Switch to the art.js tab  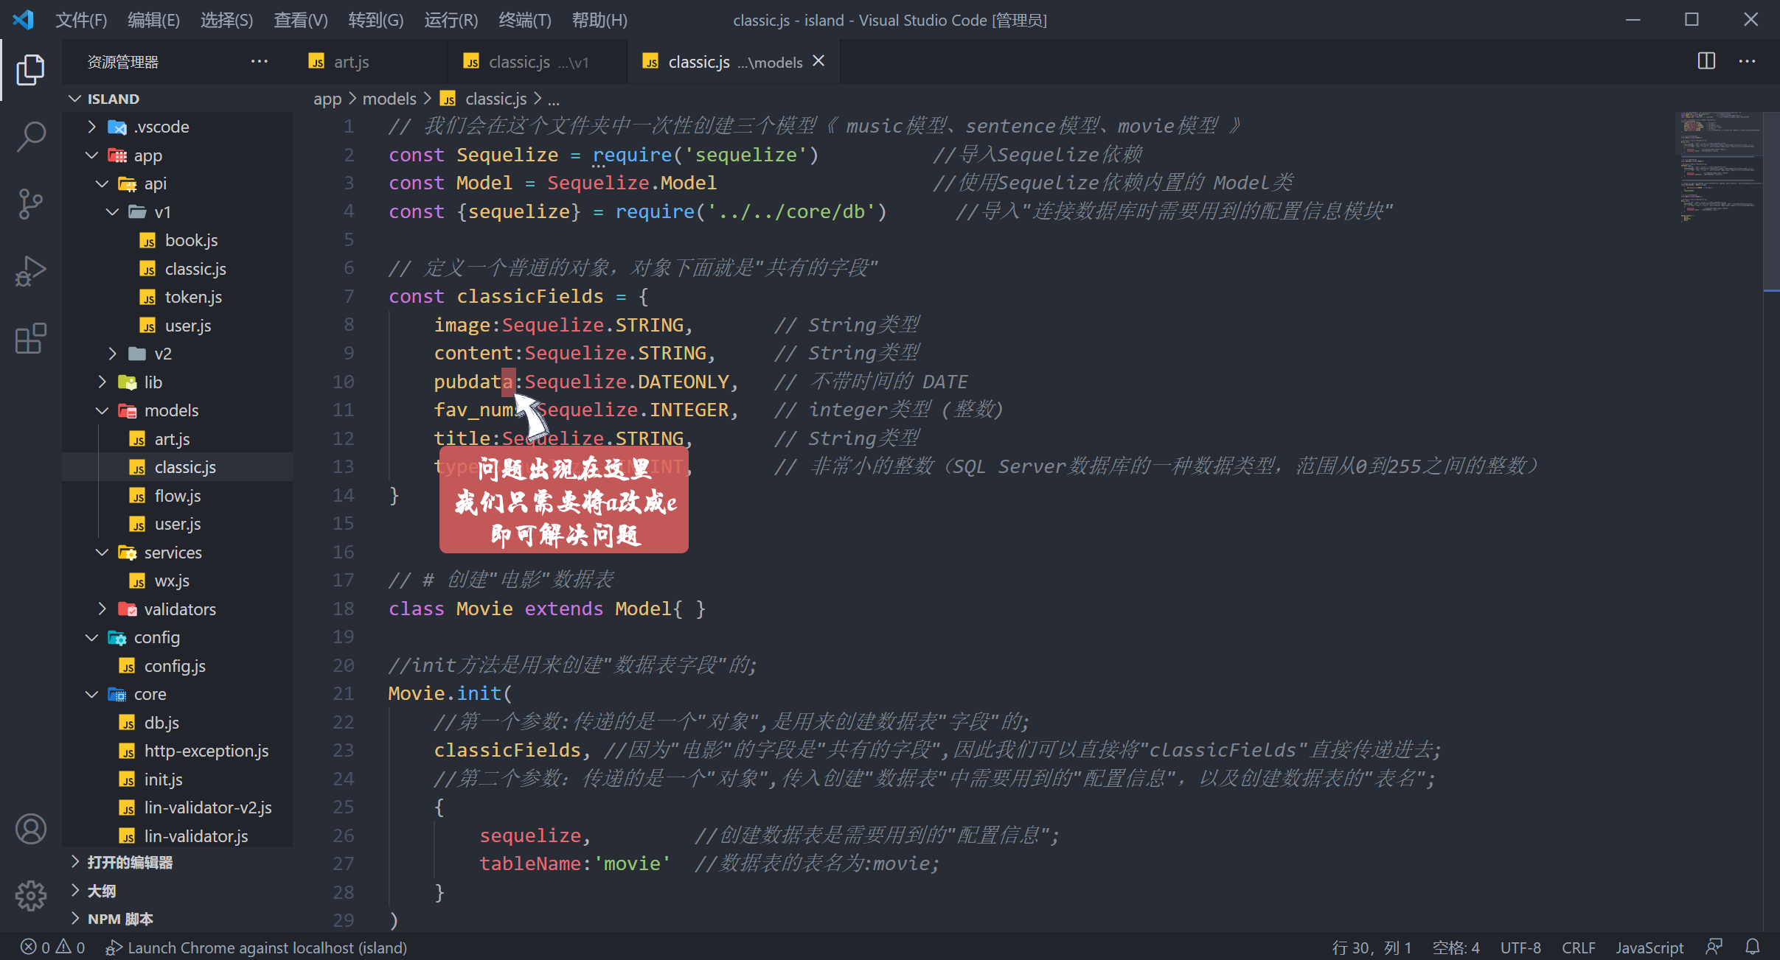(x=351, y=62)
